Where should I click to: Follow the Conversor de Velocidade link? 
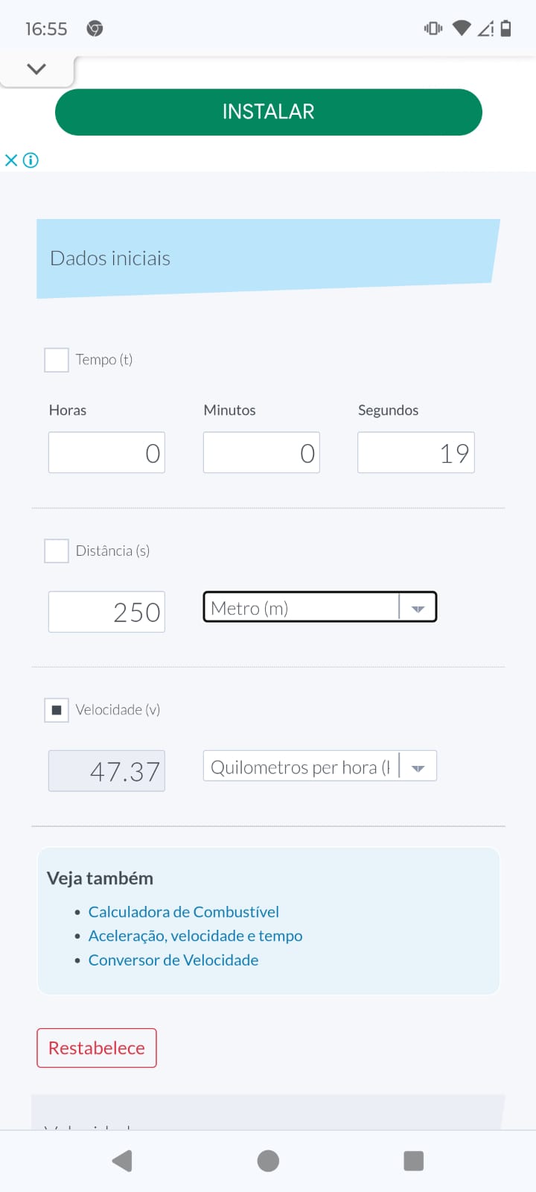173,960
